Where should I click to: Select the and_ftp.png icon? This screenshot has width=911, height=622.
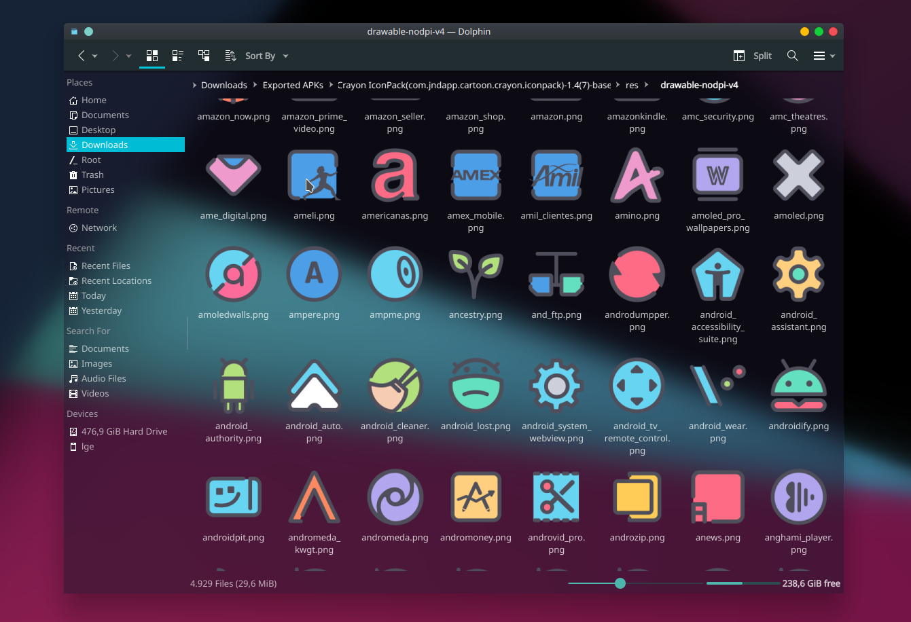pyautogui.click(x=556, y=274)
